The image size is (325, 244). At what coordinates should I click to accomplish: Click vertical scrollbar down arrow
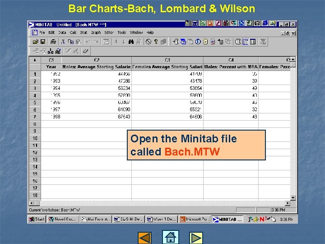tap(293, 198)
